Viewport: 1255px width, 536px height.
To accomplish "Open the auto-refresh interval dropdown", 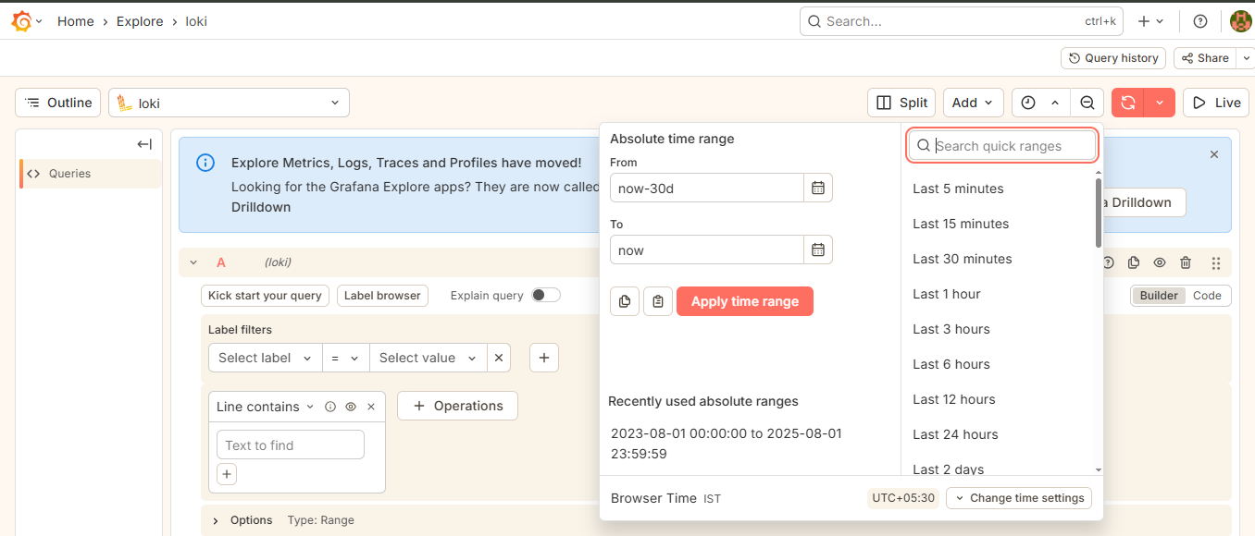I will pos(1160,103).
